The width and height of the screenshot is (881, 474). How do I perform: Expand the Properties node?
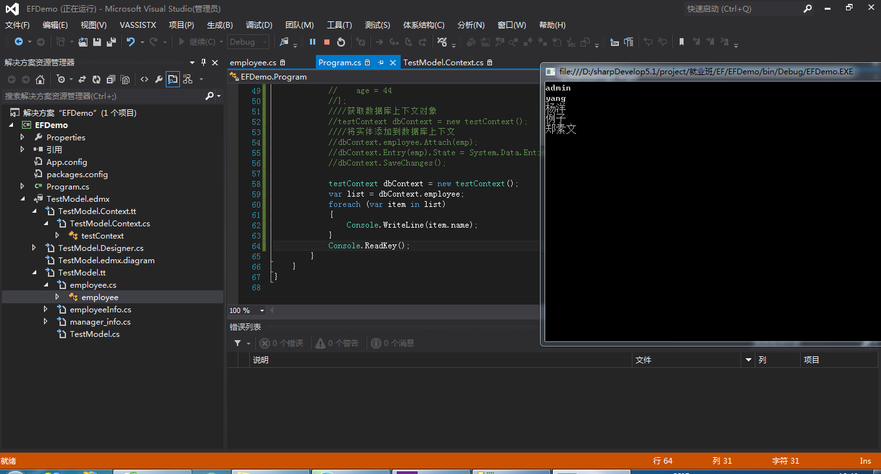(23, 137)
